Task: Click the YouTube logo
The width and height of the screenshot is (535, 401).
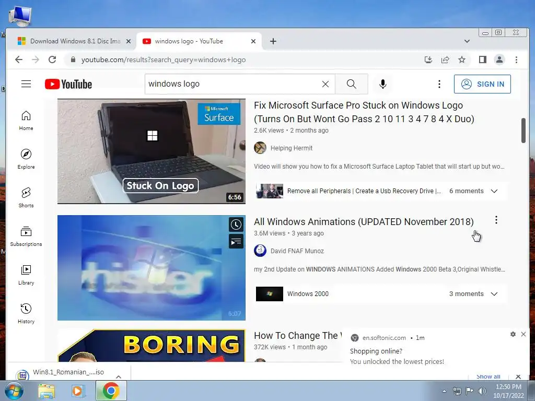Action: coord(68,84)
